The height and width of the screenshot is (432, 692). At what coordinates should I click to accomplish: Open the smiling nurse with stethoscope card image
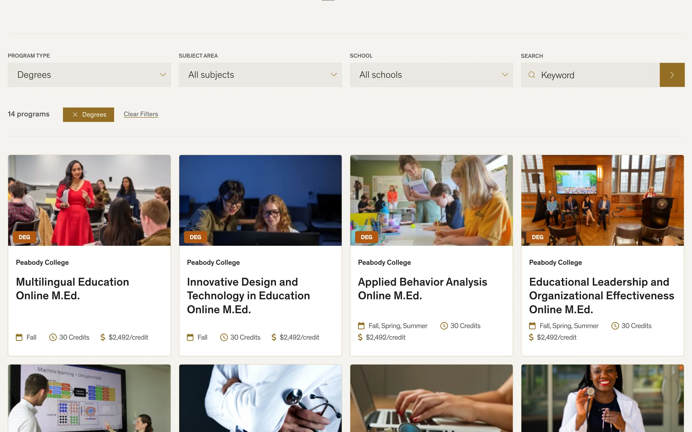tap(602, 398)
